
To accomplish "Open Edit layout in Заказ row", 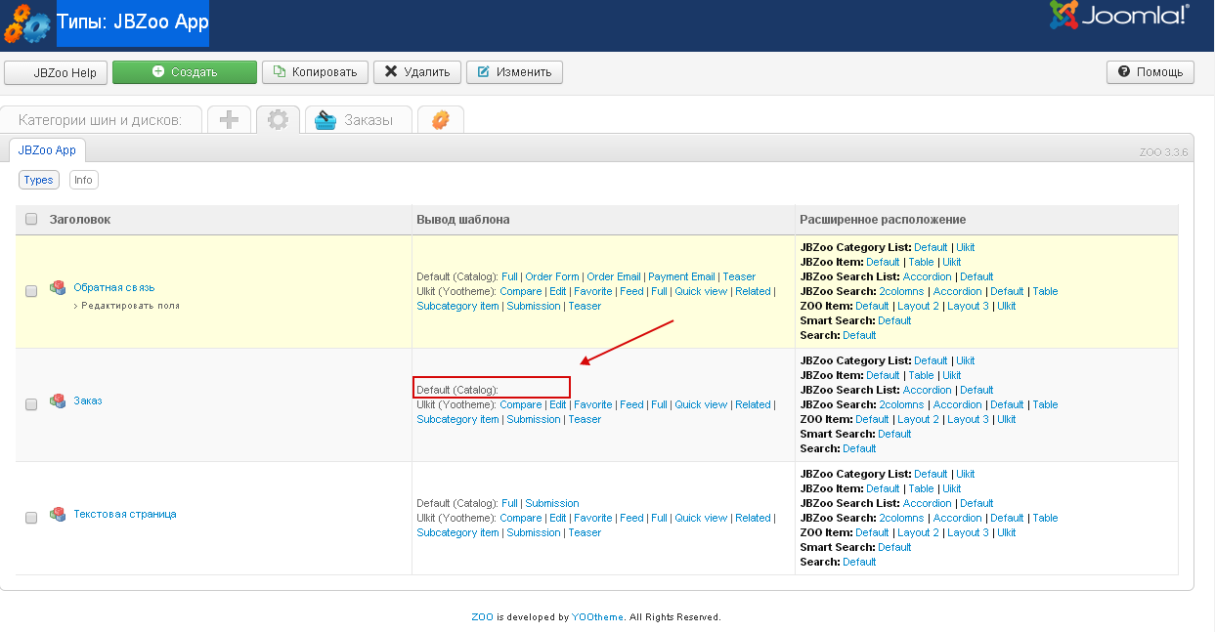I will [558, 404].
